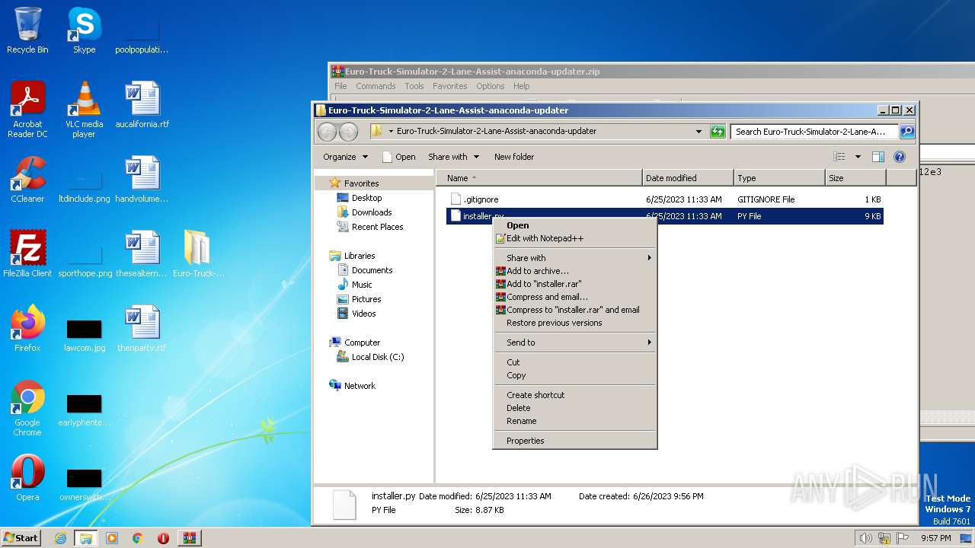Click the search magnifier icon
Image resolution: width=975 pixels, height=548 pixels.
906,132
